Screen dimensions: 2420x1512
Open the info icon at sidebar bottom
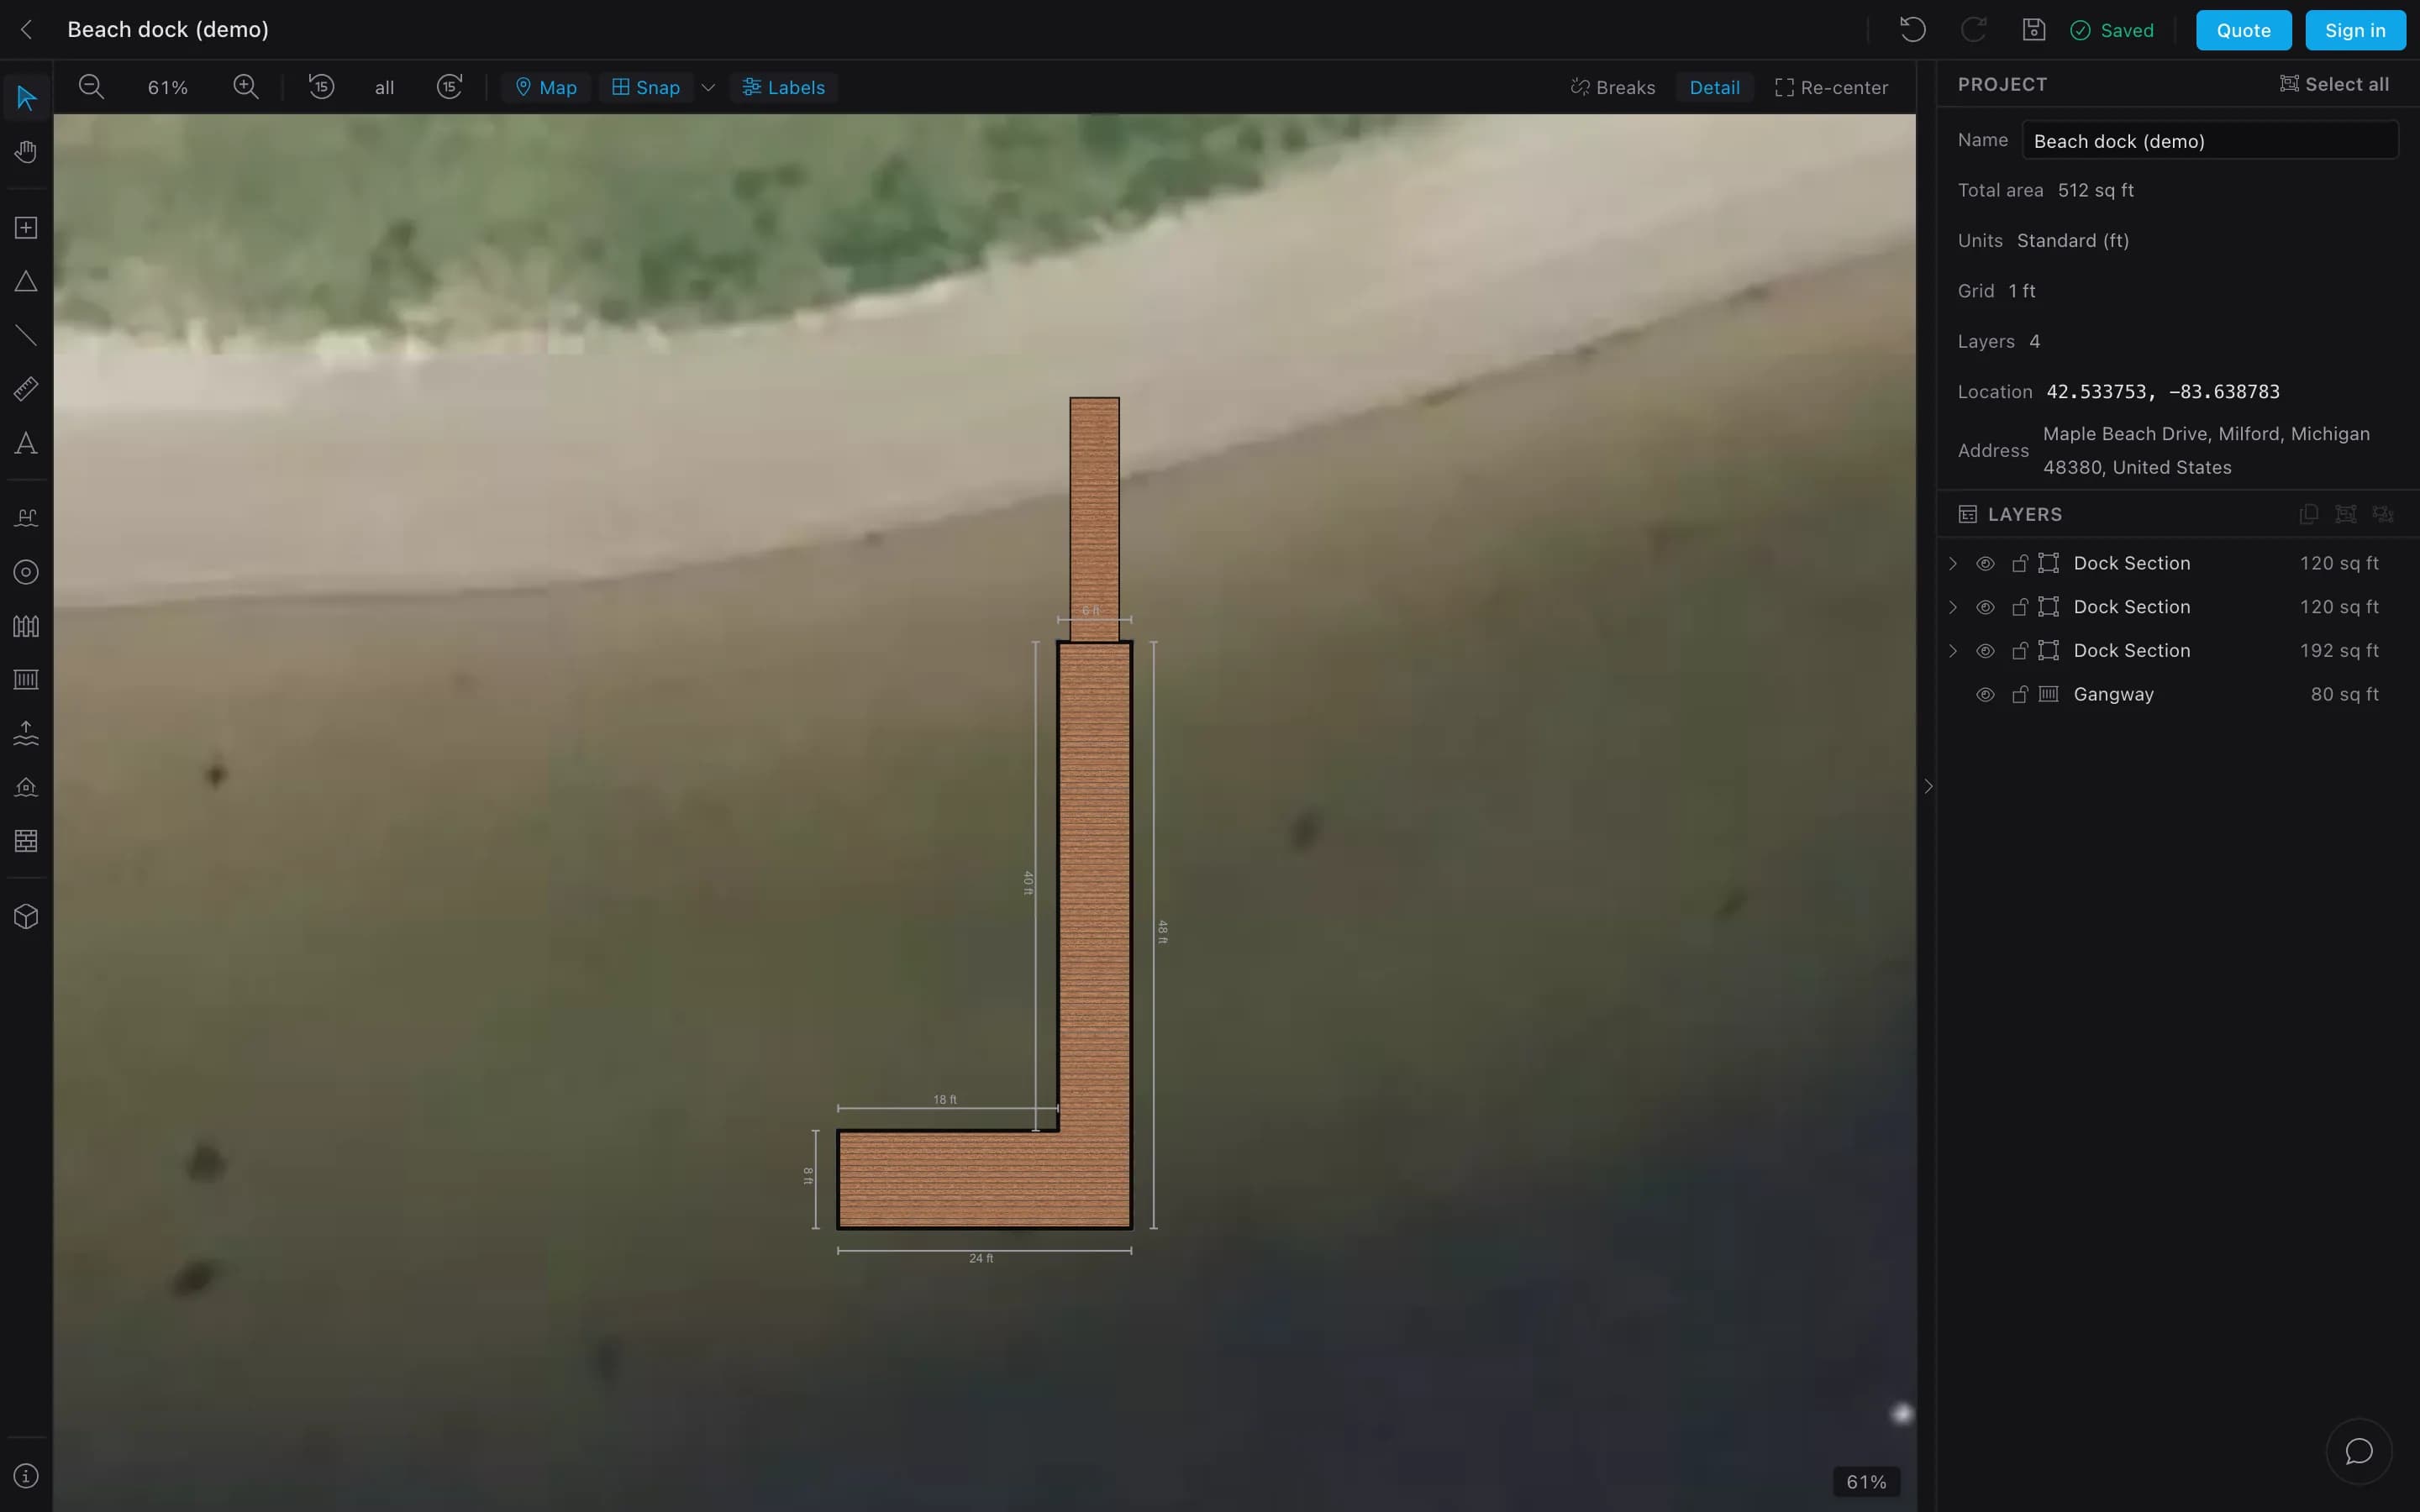coord(26,1476)
